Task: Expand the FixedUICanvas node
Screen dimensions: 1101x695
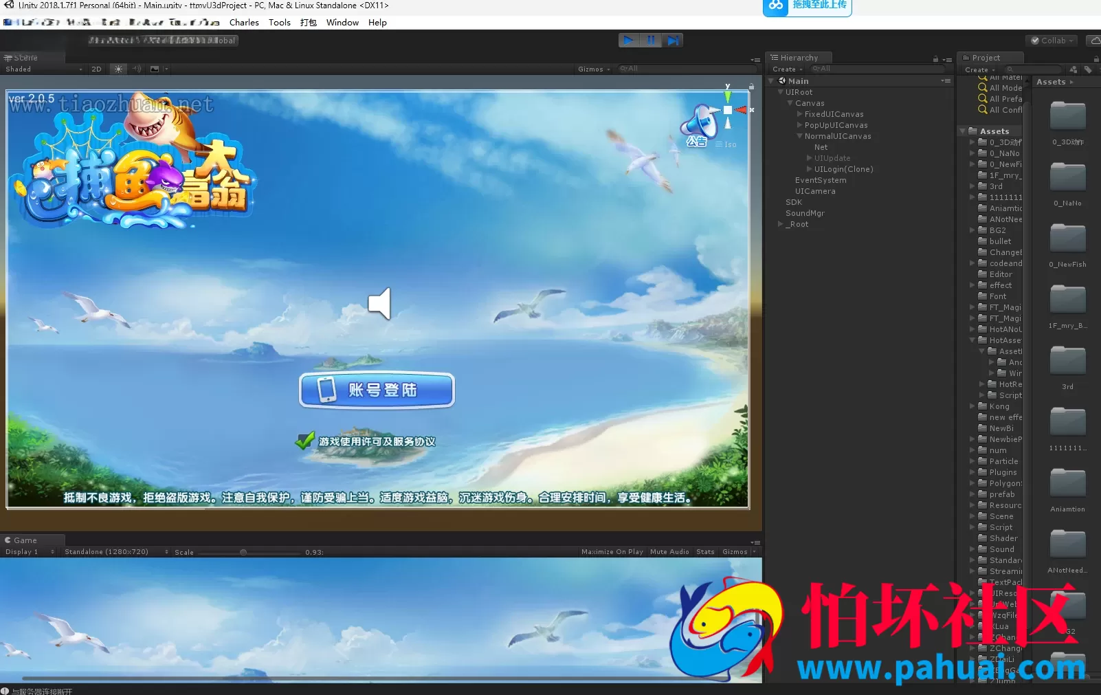Action: pos(799,114)
